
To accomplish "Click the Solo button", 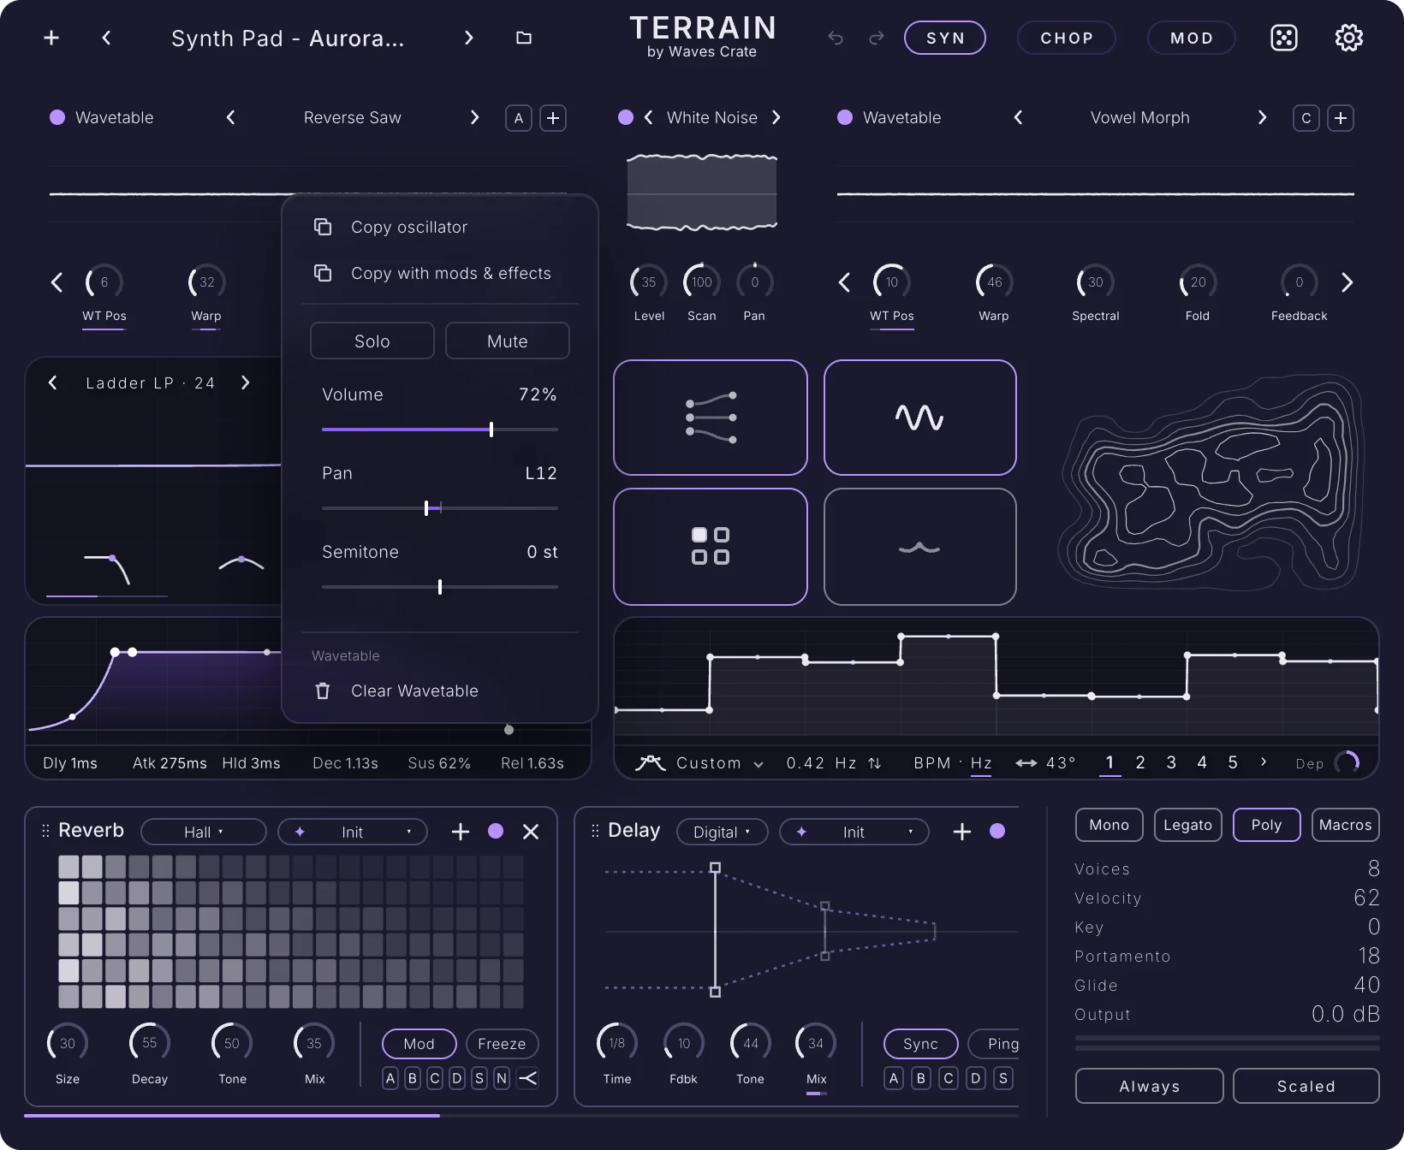I will [x=372, y=341].
